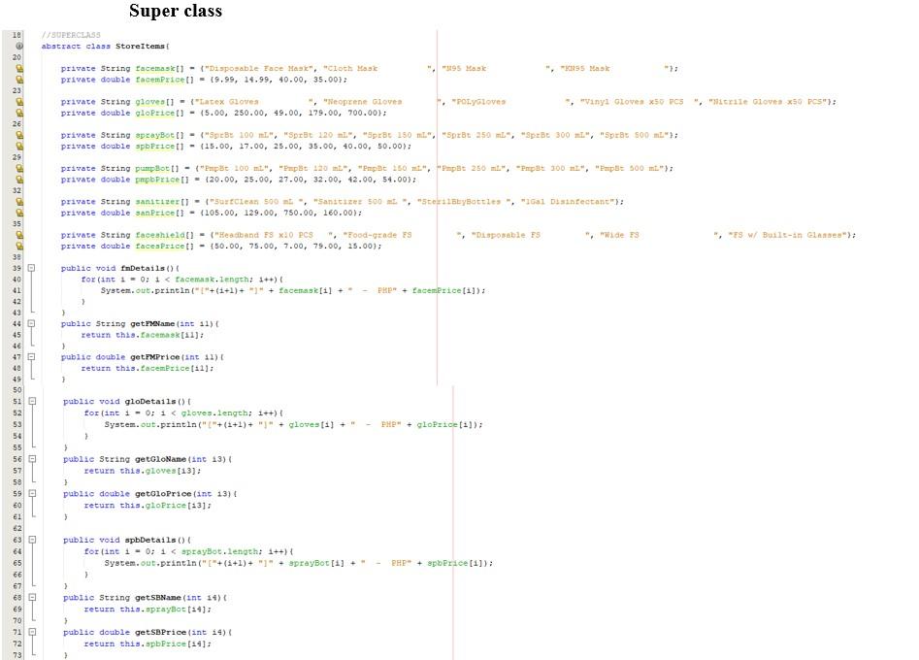Collapse the getFMPrice method fold

32,357
